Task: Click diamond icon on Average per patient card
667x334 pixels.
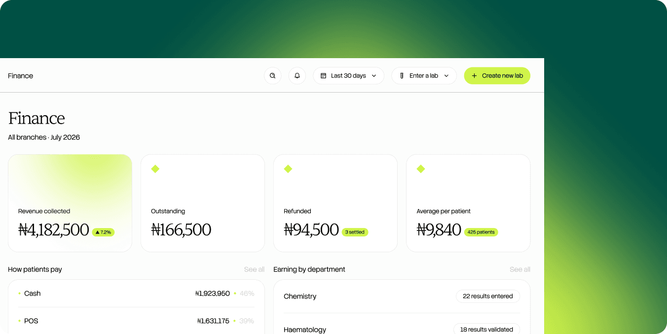Action: click(421, 169)
